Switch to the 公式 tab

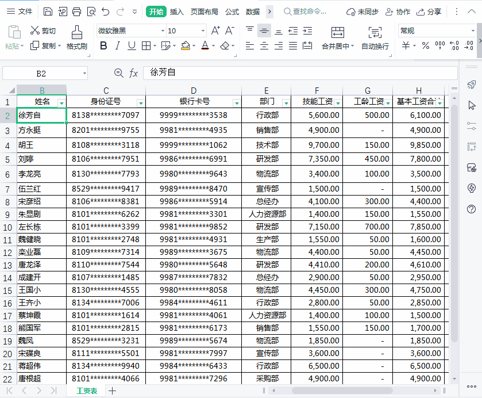(x=232, y=12)
